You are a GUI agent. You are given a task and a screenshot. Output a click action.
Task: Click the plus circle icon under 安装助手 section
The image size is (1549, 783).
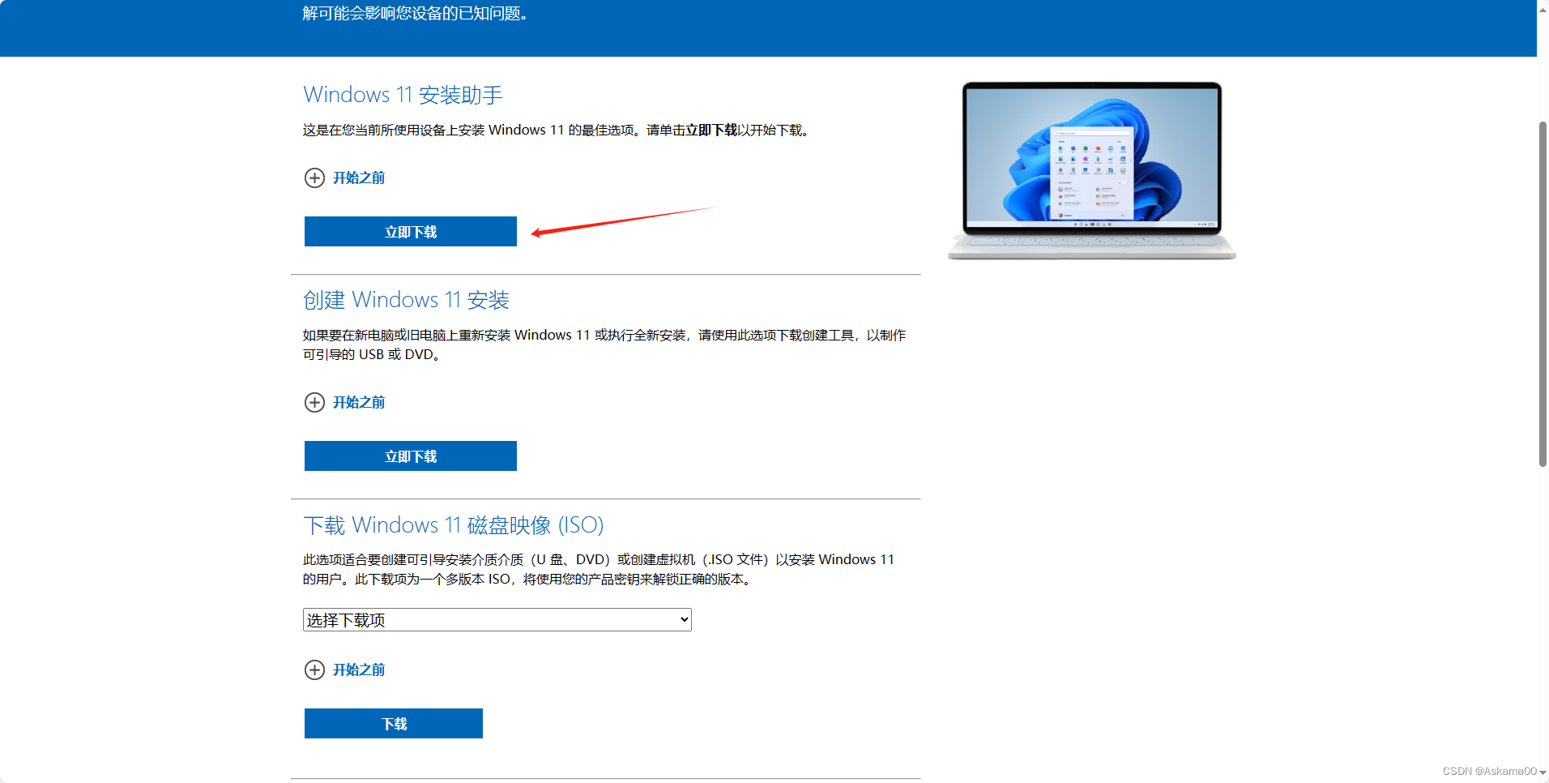tap(314, 178)
